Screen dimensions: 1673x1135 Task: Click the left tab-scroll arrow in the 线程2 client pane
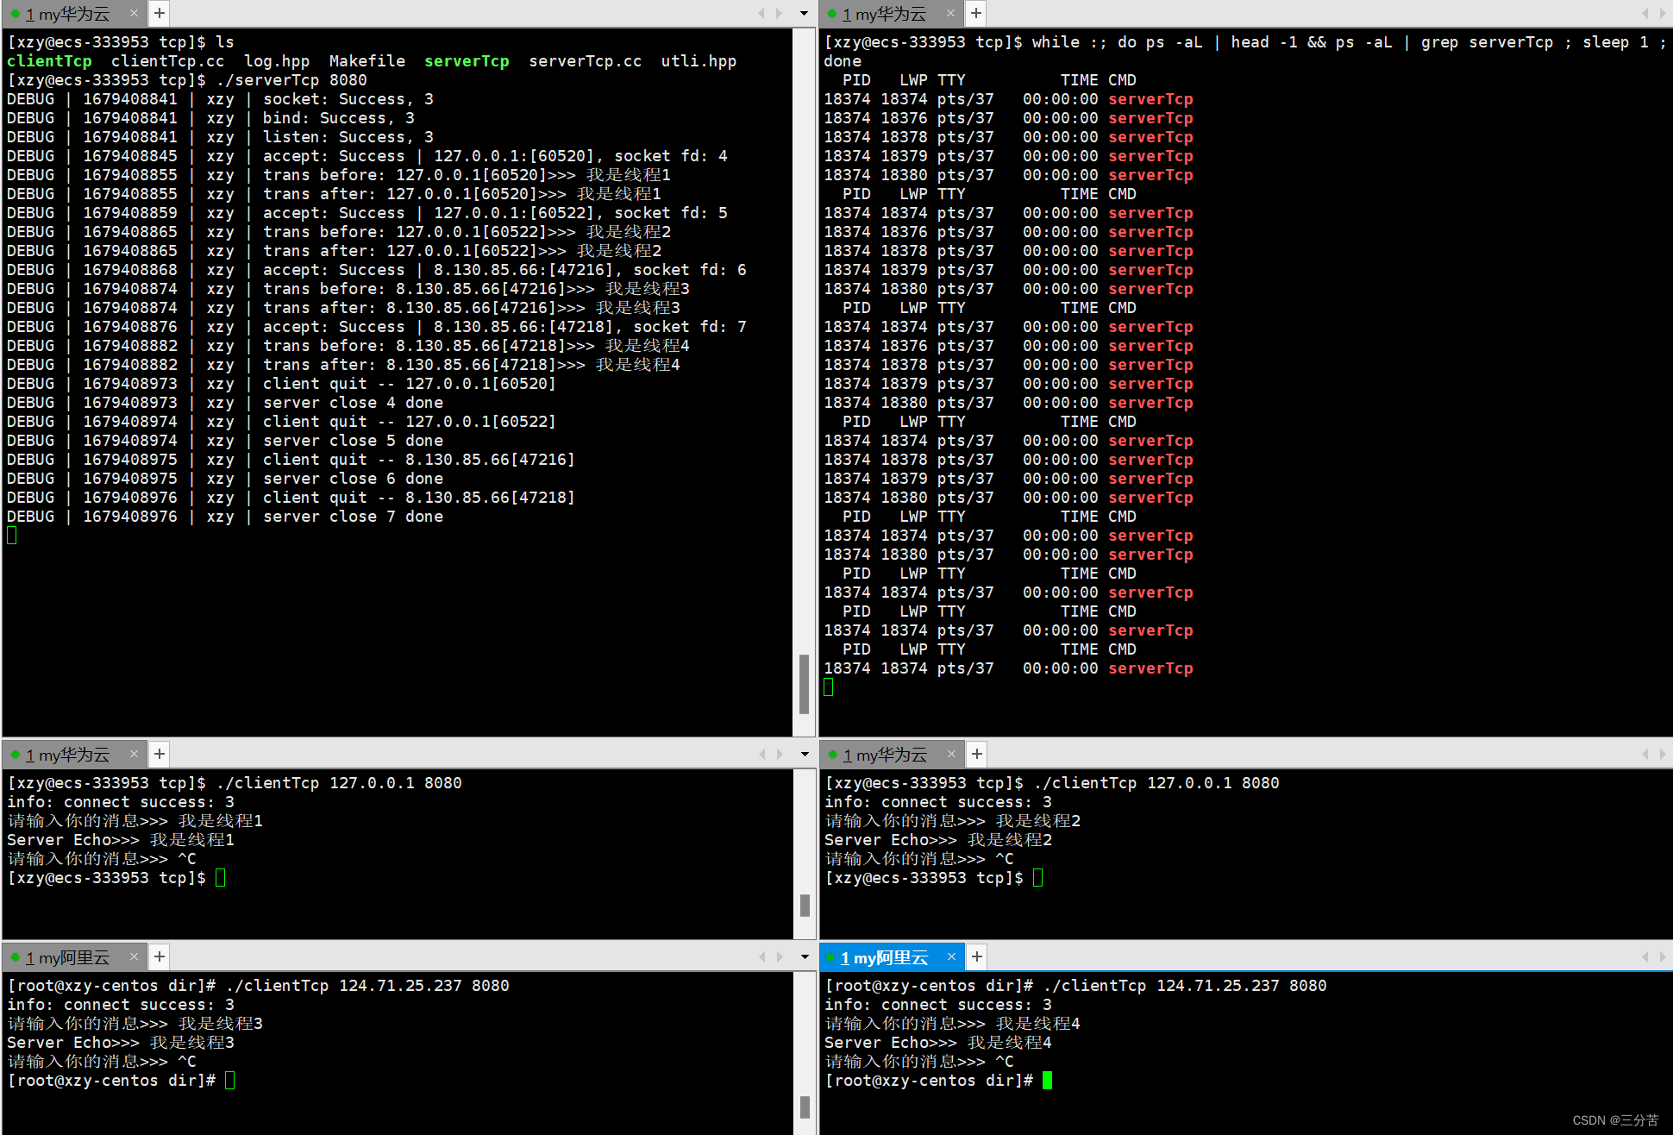point(1645,754)
